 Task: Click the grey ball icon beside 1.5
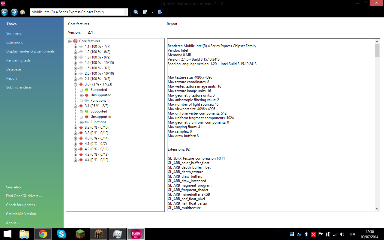tap(81, 68)
